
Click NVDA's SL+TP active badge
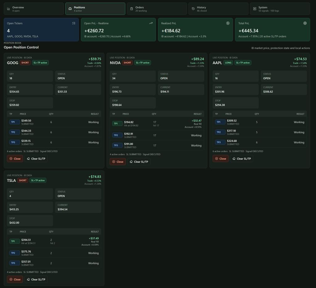[x=143, y=63]
